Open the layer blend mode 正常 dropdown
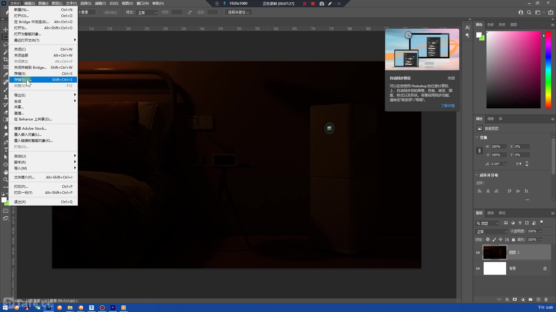The width and height of the screenshot is (556, 312). (492, 231)
